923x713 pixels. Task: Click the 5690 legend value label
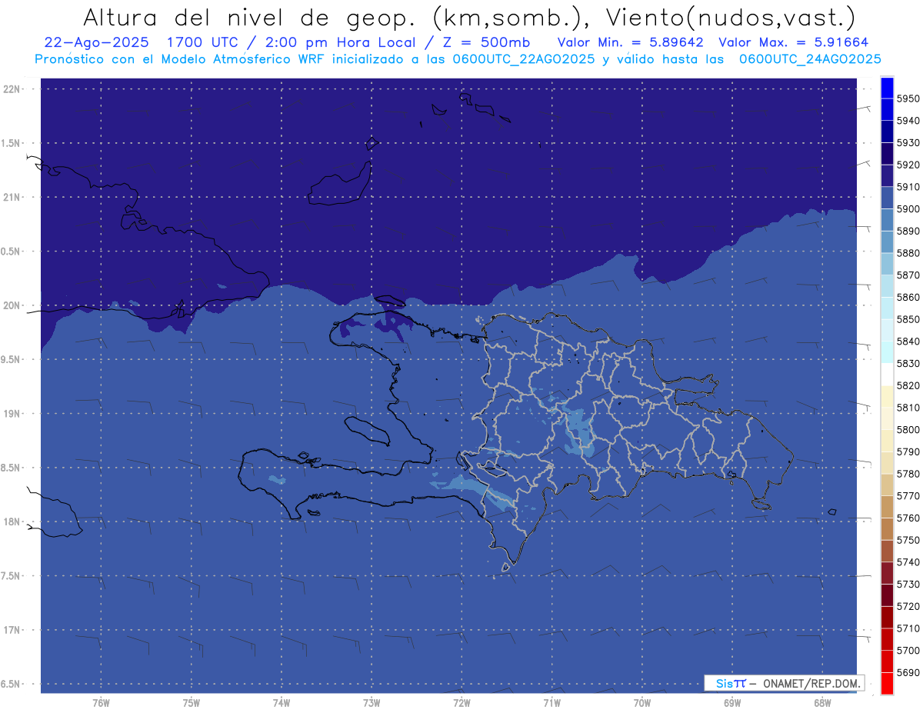pyautogui.click(x=908, y=672)
